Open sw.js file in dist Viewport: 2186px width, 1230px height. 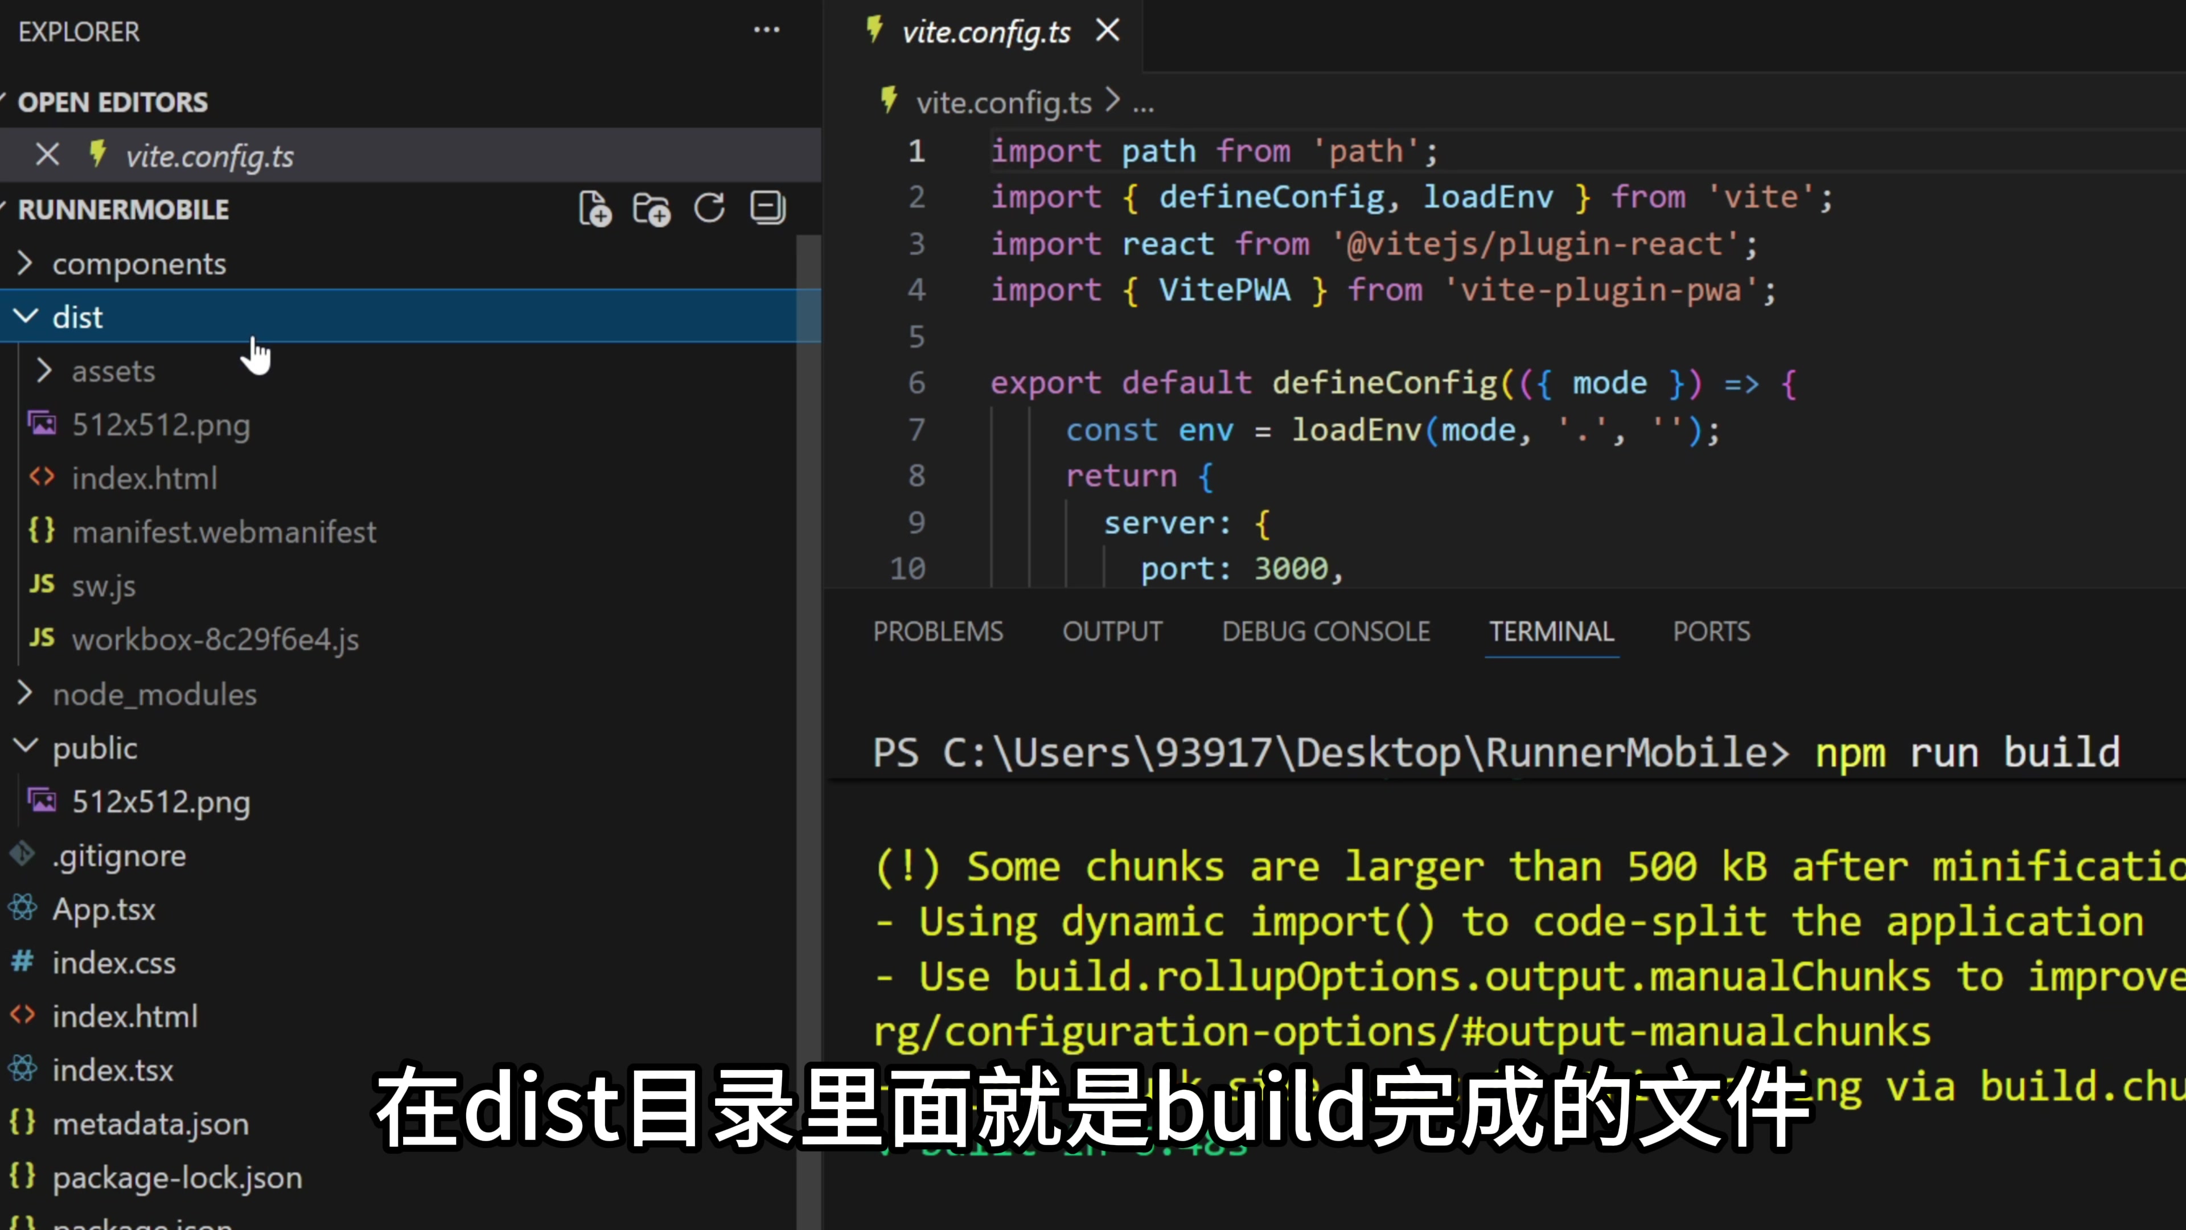pyautogui.click(x=102, y=586)
